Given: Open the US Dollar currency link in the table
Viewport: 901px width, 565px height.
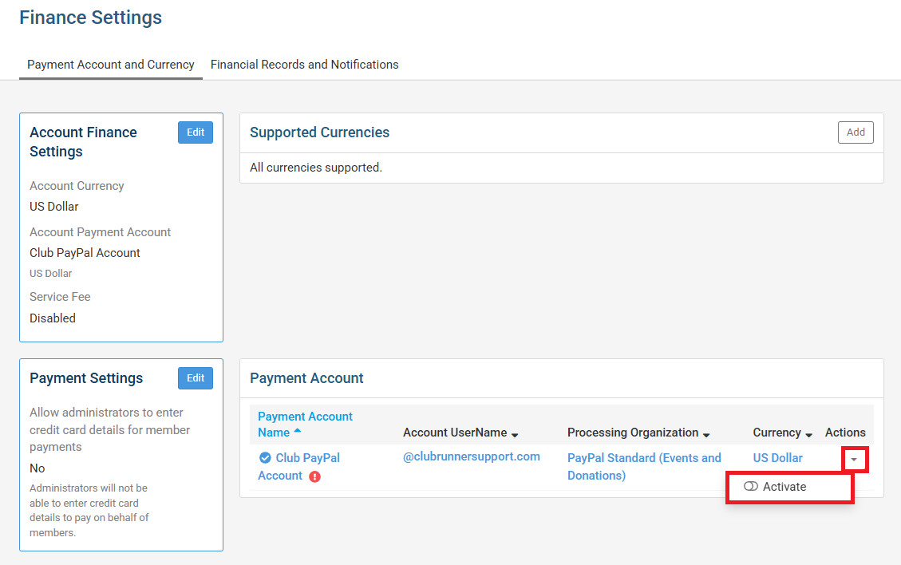Looking at the screenshot, I should [777, 457].
